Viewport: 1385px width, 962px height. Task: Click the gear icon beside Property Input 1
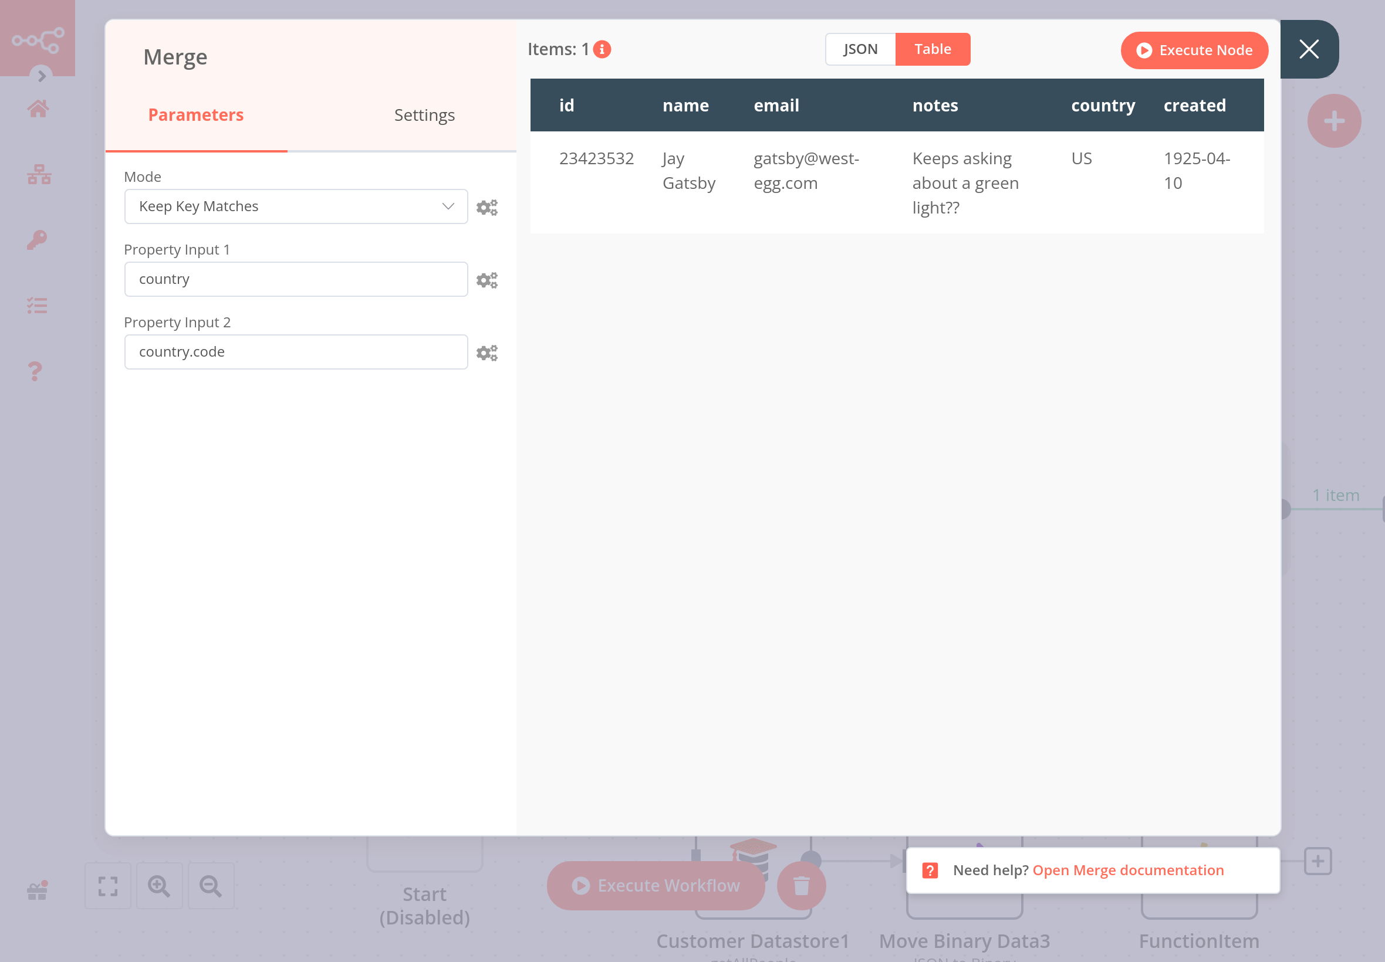click(487, 280)
